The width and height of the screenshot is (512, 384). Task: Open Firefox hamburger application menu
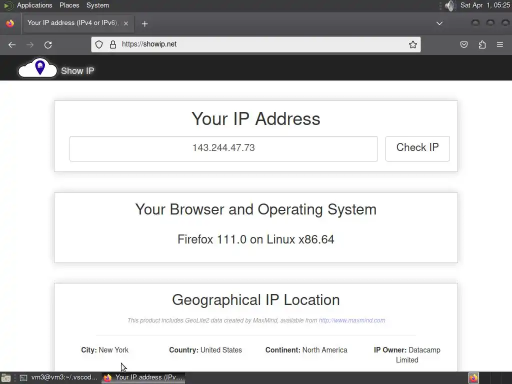click(500, 44)
